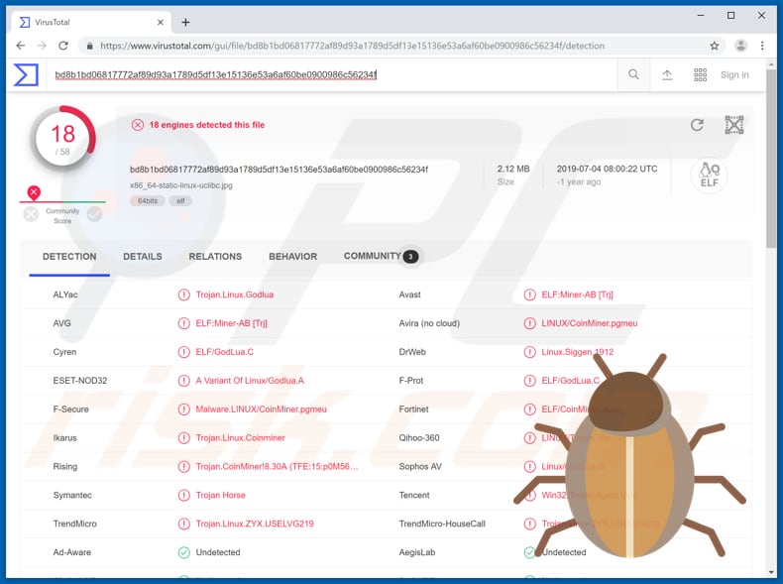Click the F-Secure Malware.LINUX/CoinMiner.pgmeu result
Viewport: 783px width, 584px height.
[261, 409]
